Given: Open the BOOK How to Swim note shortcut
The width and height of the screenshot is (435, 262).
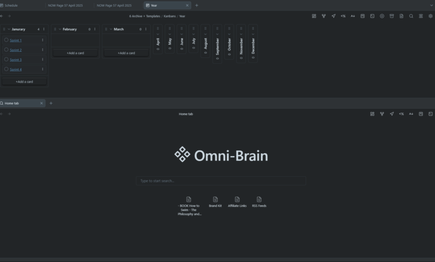Looking at the screenshot, I should [188, 206].
